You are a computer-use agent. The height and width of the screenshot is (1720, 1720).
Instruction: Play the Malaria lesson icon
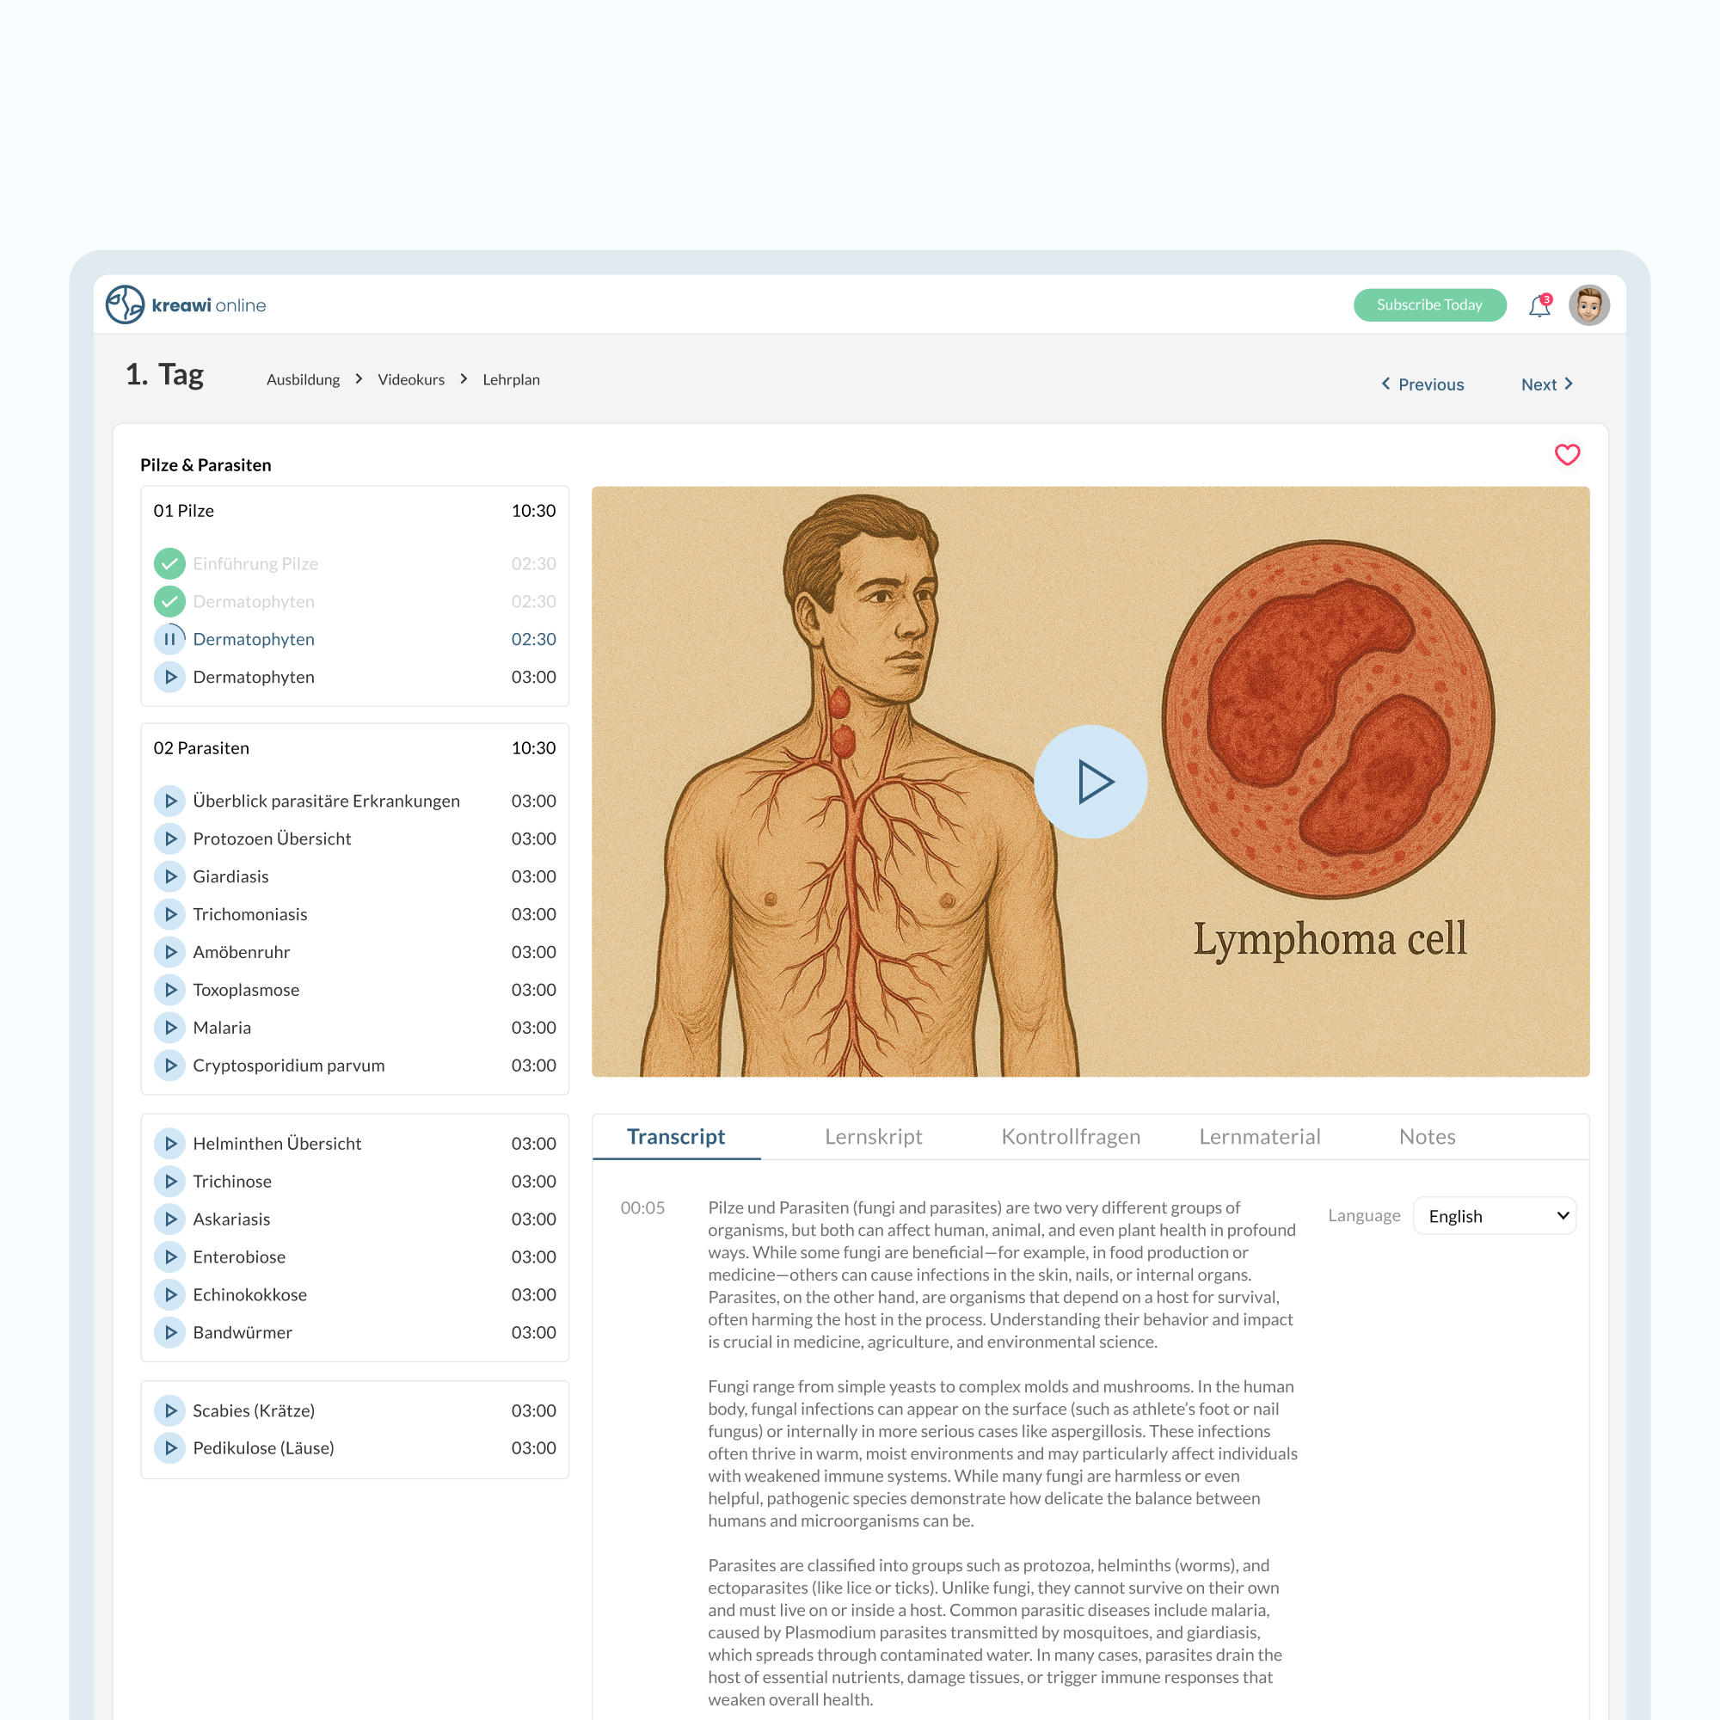pyautogui.click(x=169, y=1028)
